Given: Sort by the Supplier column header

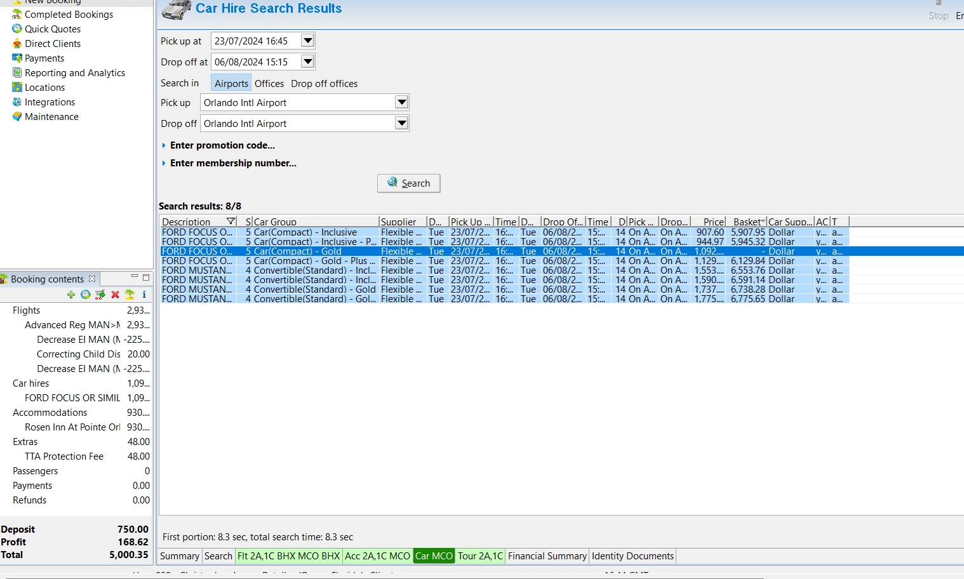Looking at the screenshot, I should [x=403, y=222].
